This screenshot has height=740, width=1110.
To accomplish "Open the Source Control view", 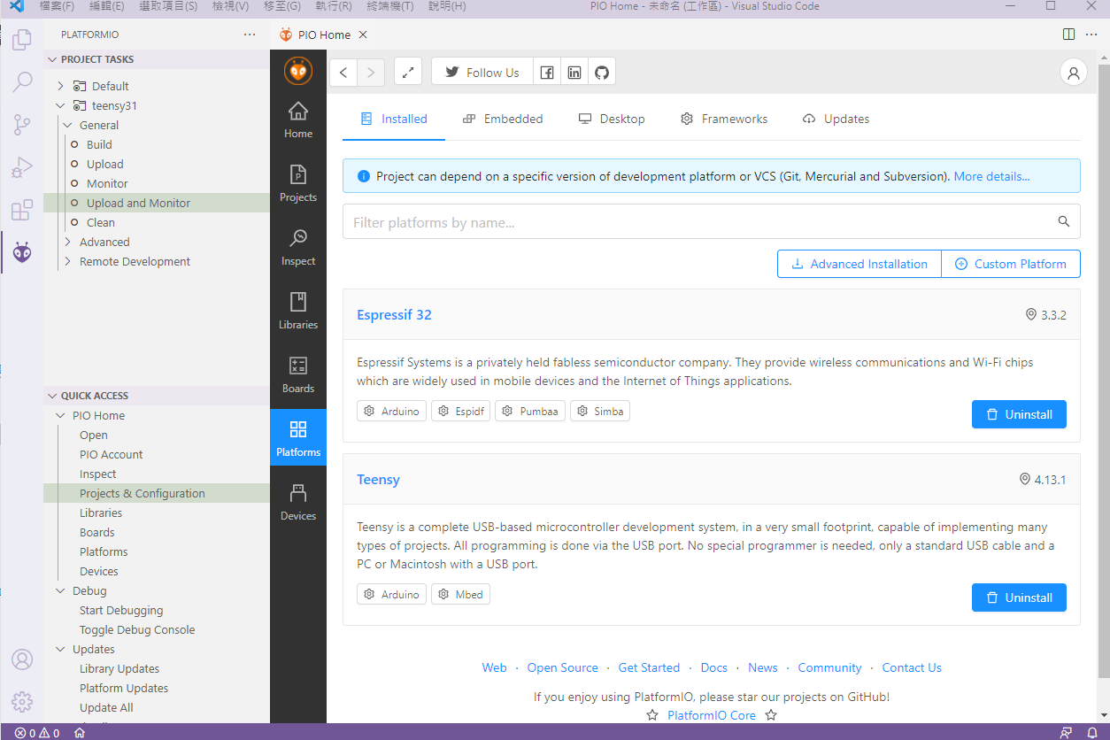I will point(22,125).
